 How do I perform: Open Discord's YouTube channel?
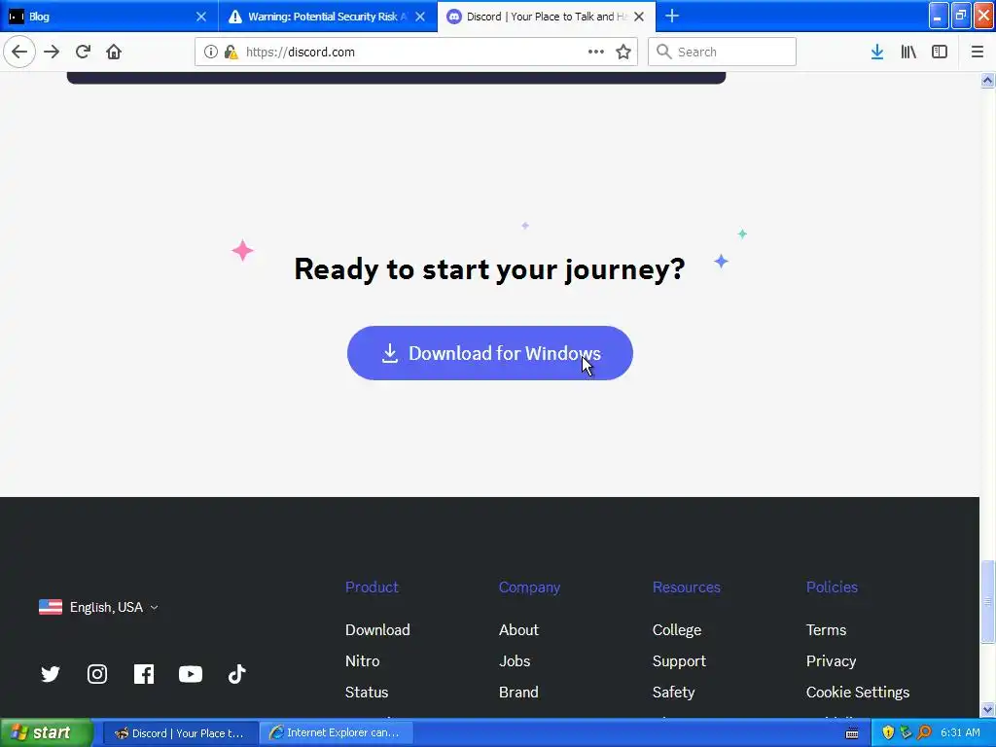tap(191, 674)
